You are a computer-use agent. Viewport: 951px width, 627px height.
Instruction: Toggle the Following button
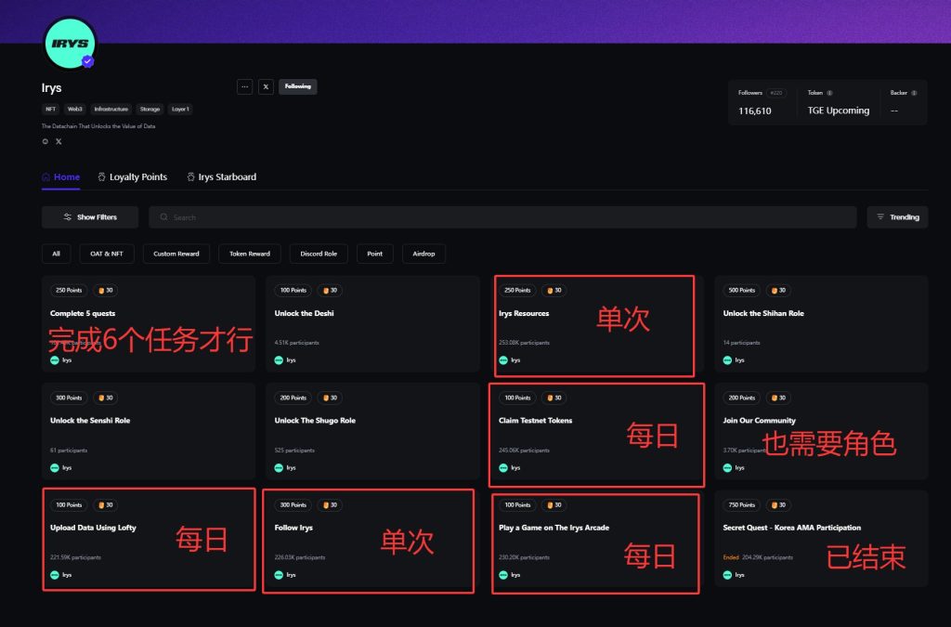click(297, 86)
